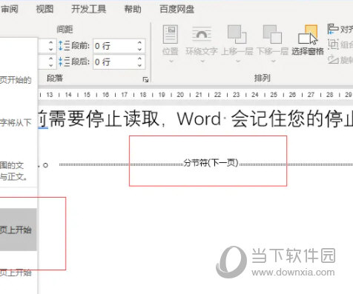Switch to the 视图 tab
Image resolution: width=353 pixels, height=294 pixels.
click(x=44, y=10)
